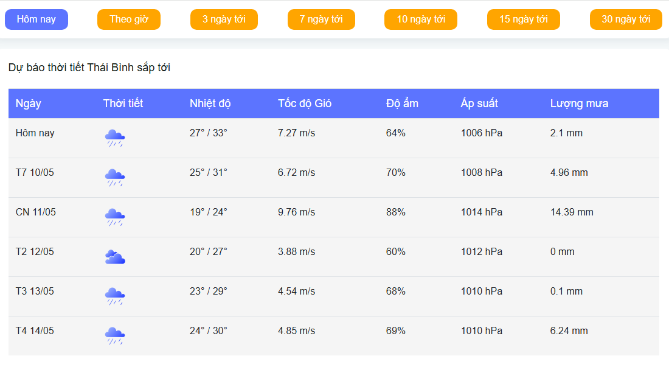
Task: Click the Lượng mưa column header
Action: tap(579, 103)
